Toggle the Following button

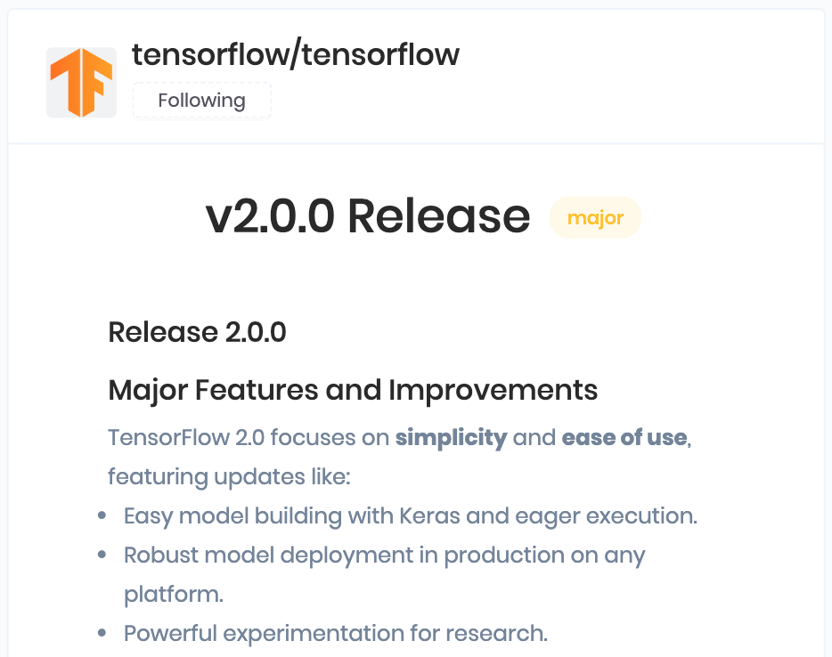[x=201, y=101]
